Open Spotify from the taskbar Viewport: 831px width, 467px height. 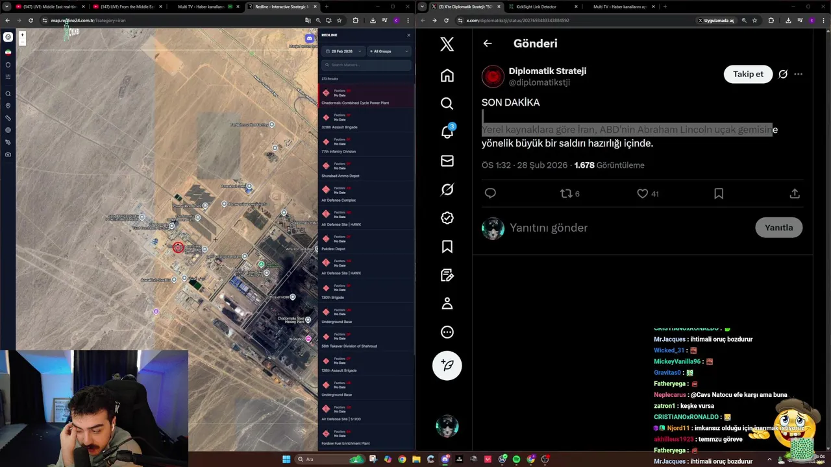coord(516,459)
